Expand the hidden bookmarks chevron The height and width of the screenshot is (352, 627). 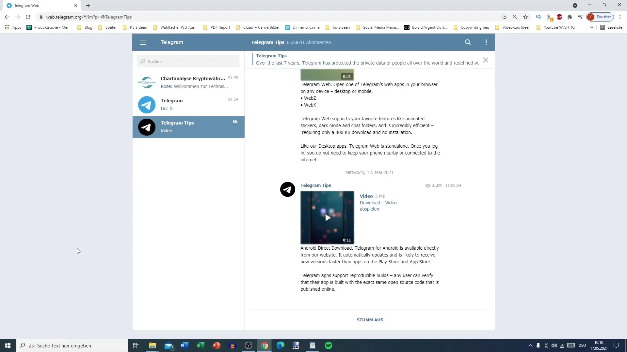tap(591, 27)
